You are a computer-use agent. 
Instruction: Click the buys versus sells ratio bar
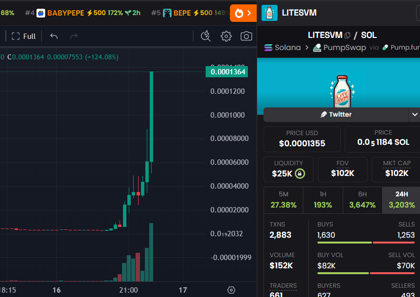(x=366, y=243)
